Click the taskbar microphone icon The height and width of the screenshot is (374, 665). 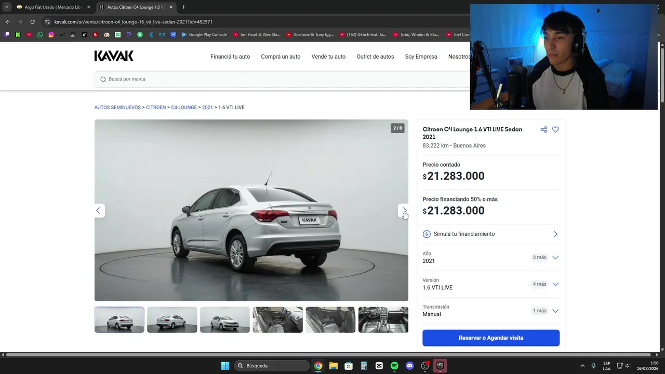[593, 366]
